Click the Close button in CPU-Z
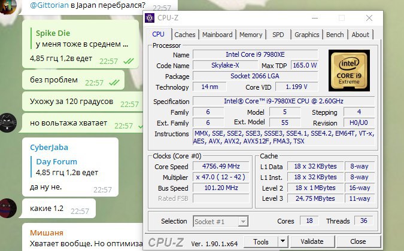 [358, 242]
